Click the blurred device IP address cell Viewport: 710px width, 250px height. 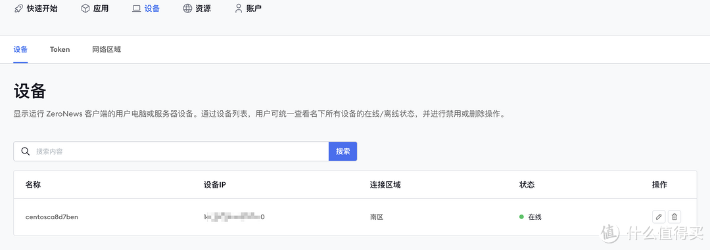pos(234,217)
